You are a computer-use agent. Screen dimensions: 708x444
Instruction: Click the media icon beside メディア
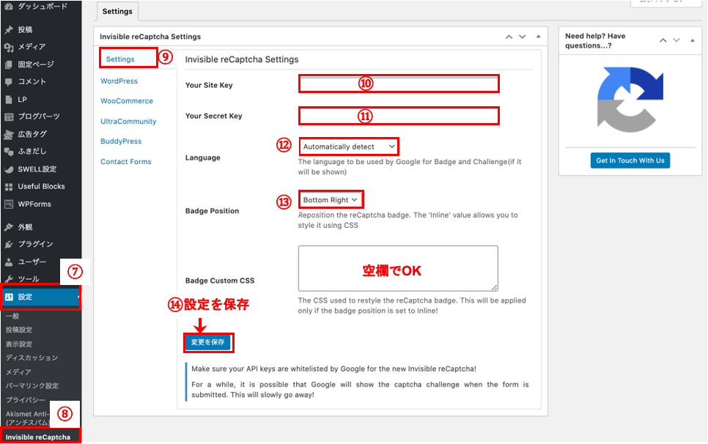pyautogui.click(x=9, y=47)
